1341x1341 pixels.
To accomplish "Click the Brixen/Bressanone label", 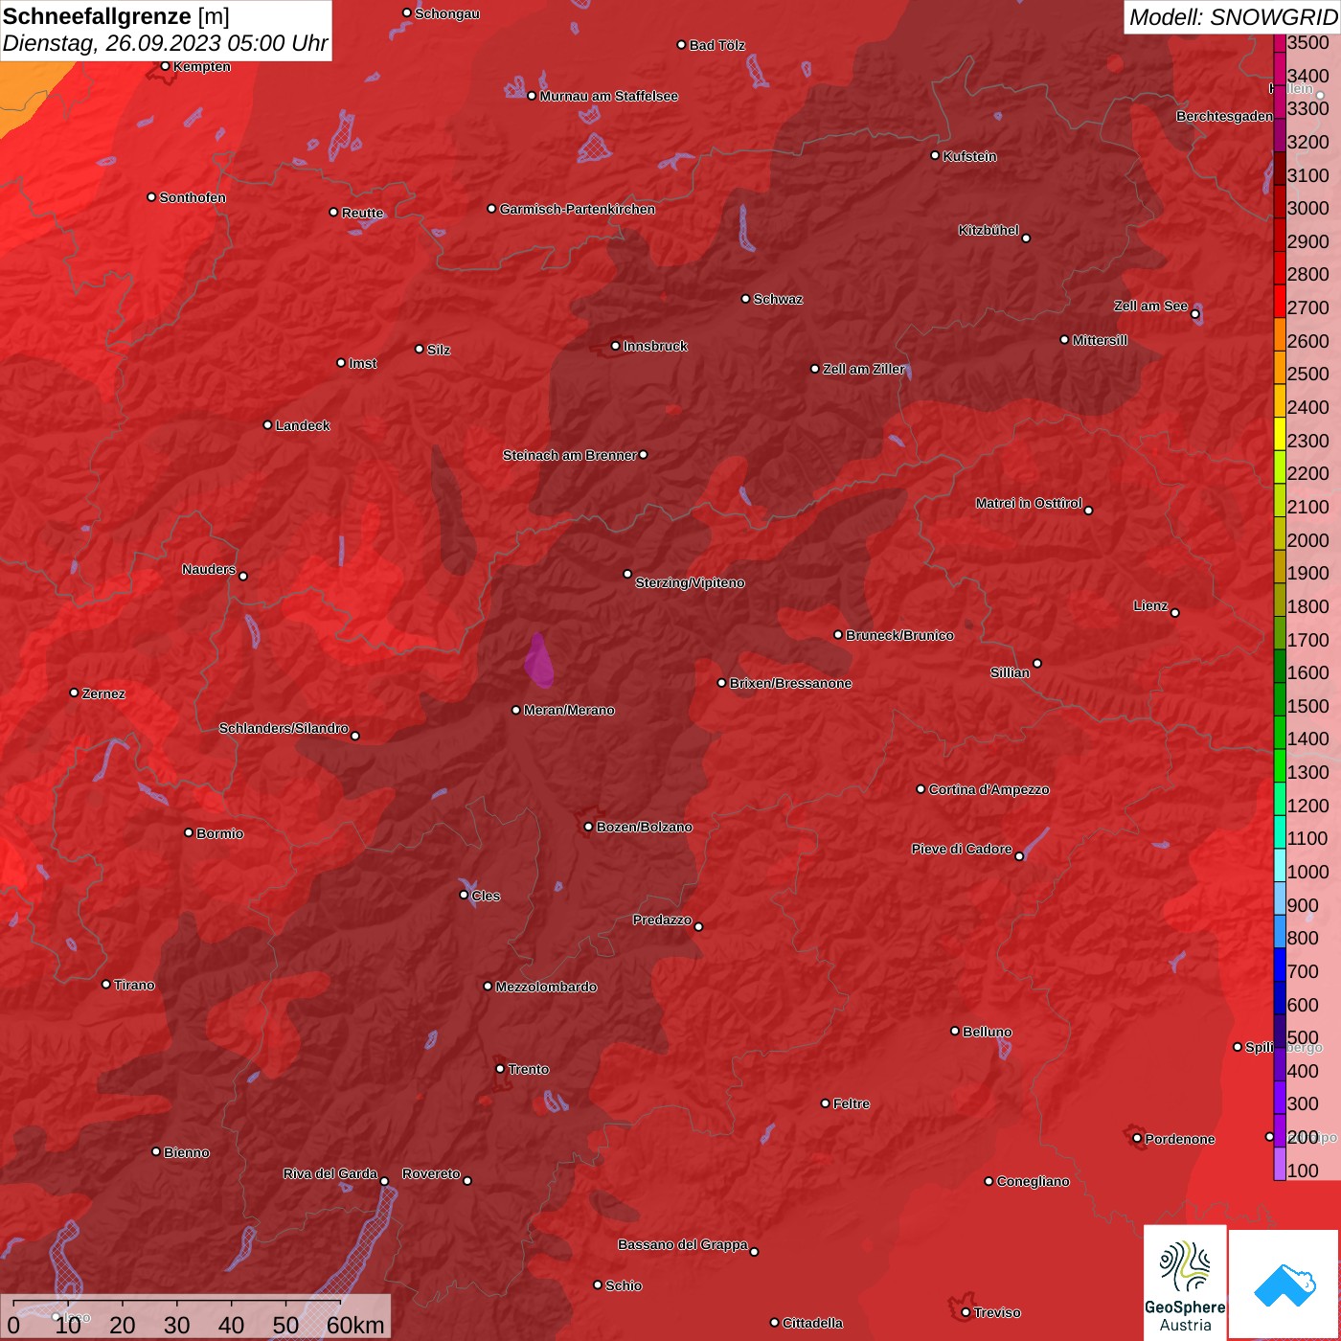I will [790, 683].
